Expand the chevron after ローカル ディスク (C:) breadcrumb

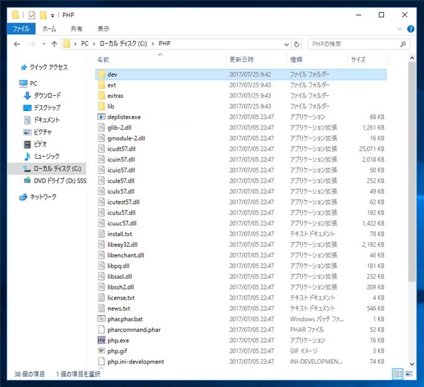(153, 44)
